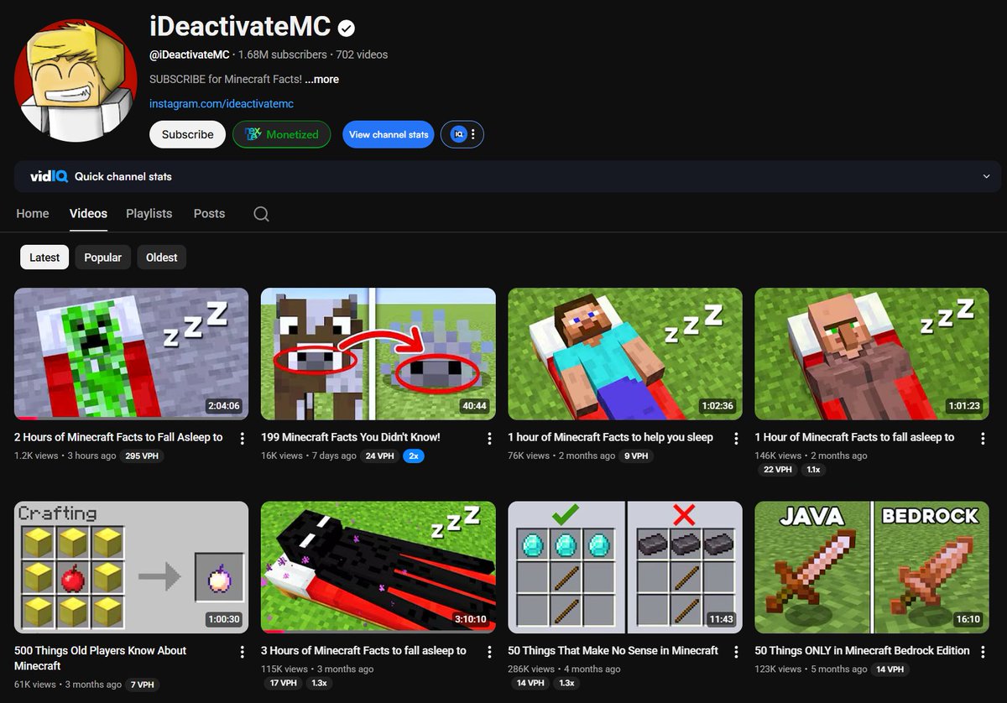This screenshot has width=1007, height=703.
Task: Click the 16:10 duration label
Action: [x=968, y=619]
